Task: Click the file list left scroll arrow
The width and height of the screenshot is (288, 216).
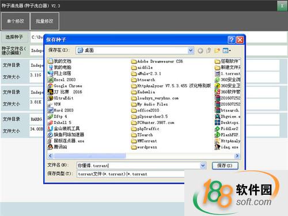Action: pos(50,156)
